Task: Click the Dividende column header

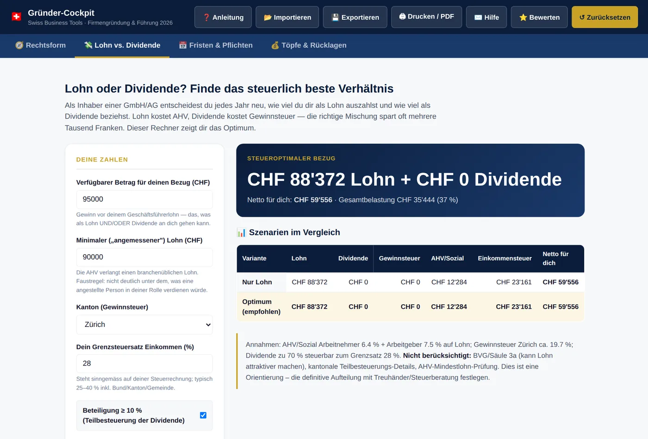Action: 353,258
